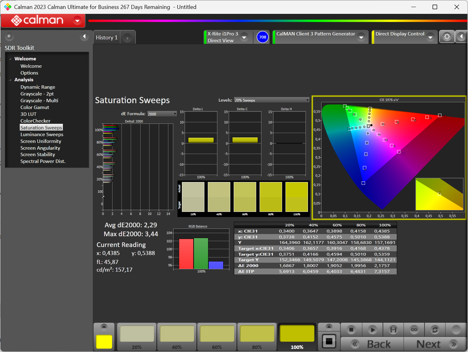Switch to the History 1 tab
The image size is (468, 352).
click(107, 38)
